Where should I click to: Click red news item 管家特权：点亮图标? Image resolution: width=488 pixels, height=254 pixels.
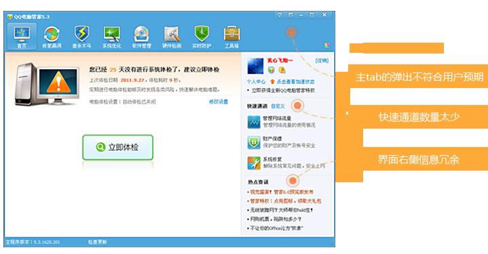click(x=285, y=201)
